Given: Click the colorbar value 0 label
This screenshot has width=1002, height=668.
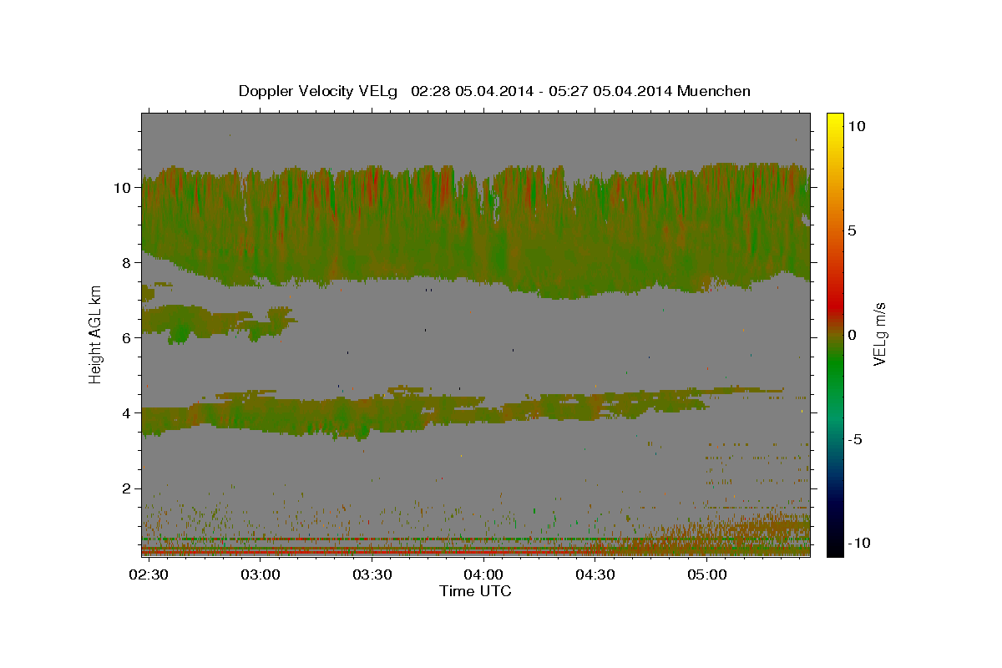Looking at the screenshot, I should pyautogui.click(x=852, y=335).
